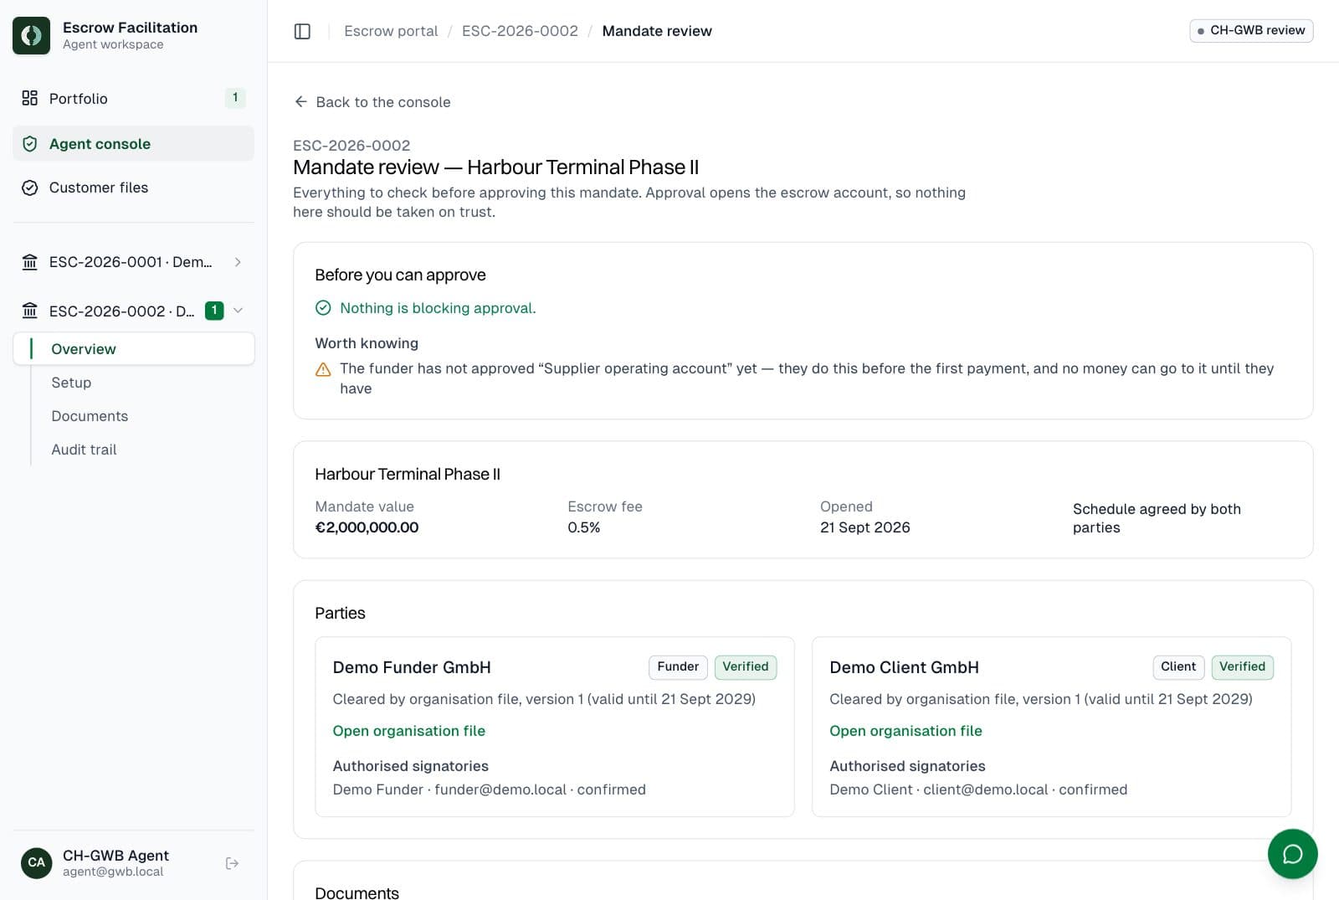Click the CH-GWB Agent user name

coord(115,855)
